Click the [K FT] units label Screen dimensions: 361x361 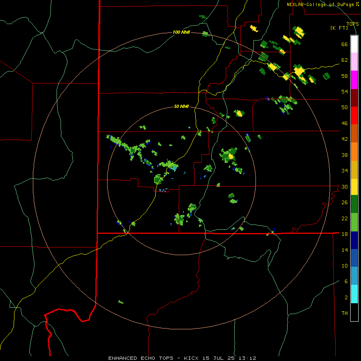tap(339, 28)
